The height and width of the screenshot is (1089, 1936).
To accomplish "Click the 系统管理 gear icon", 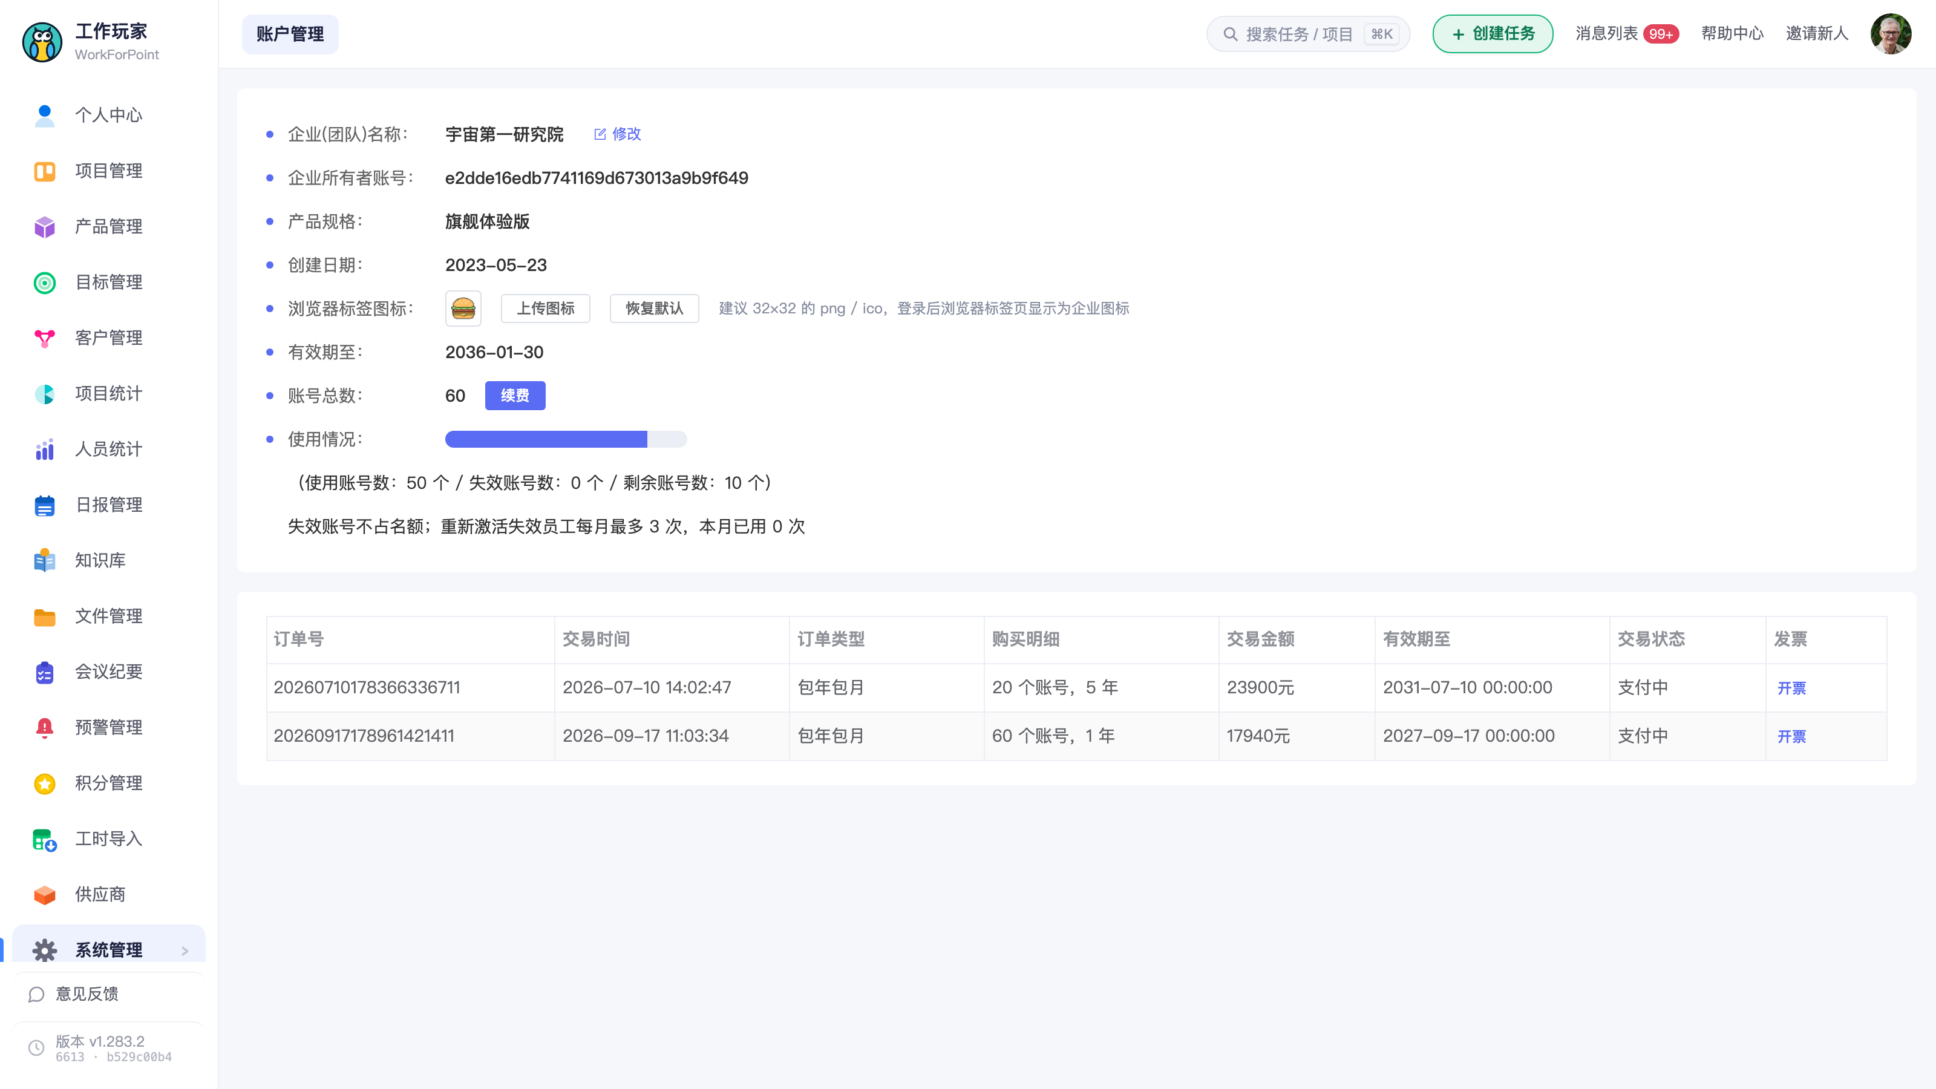I will [44, 950].
